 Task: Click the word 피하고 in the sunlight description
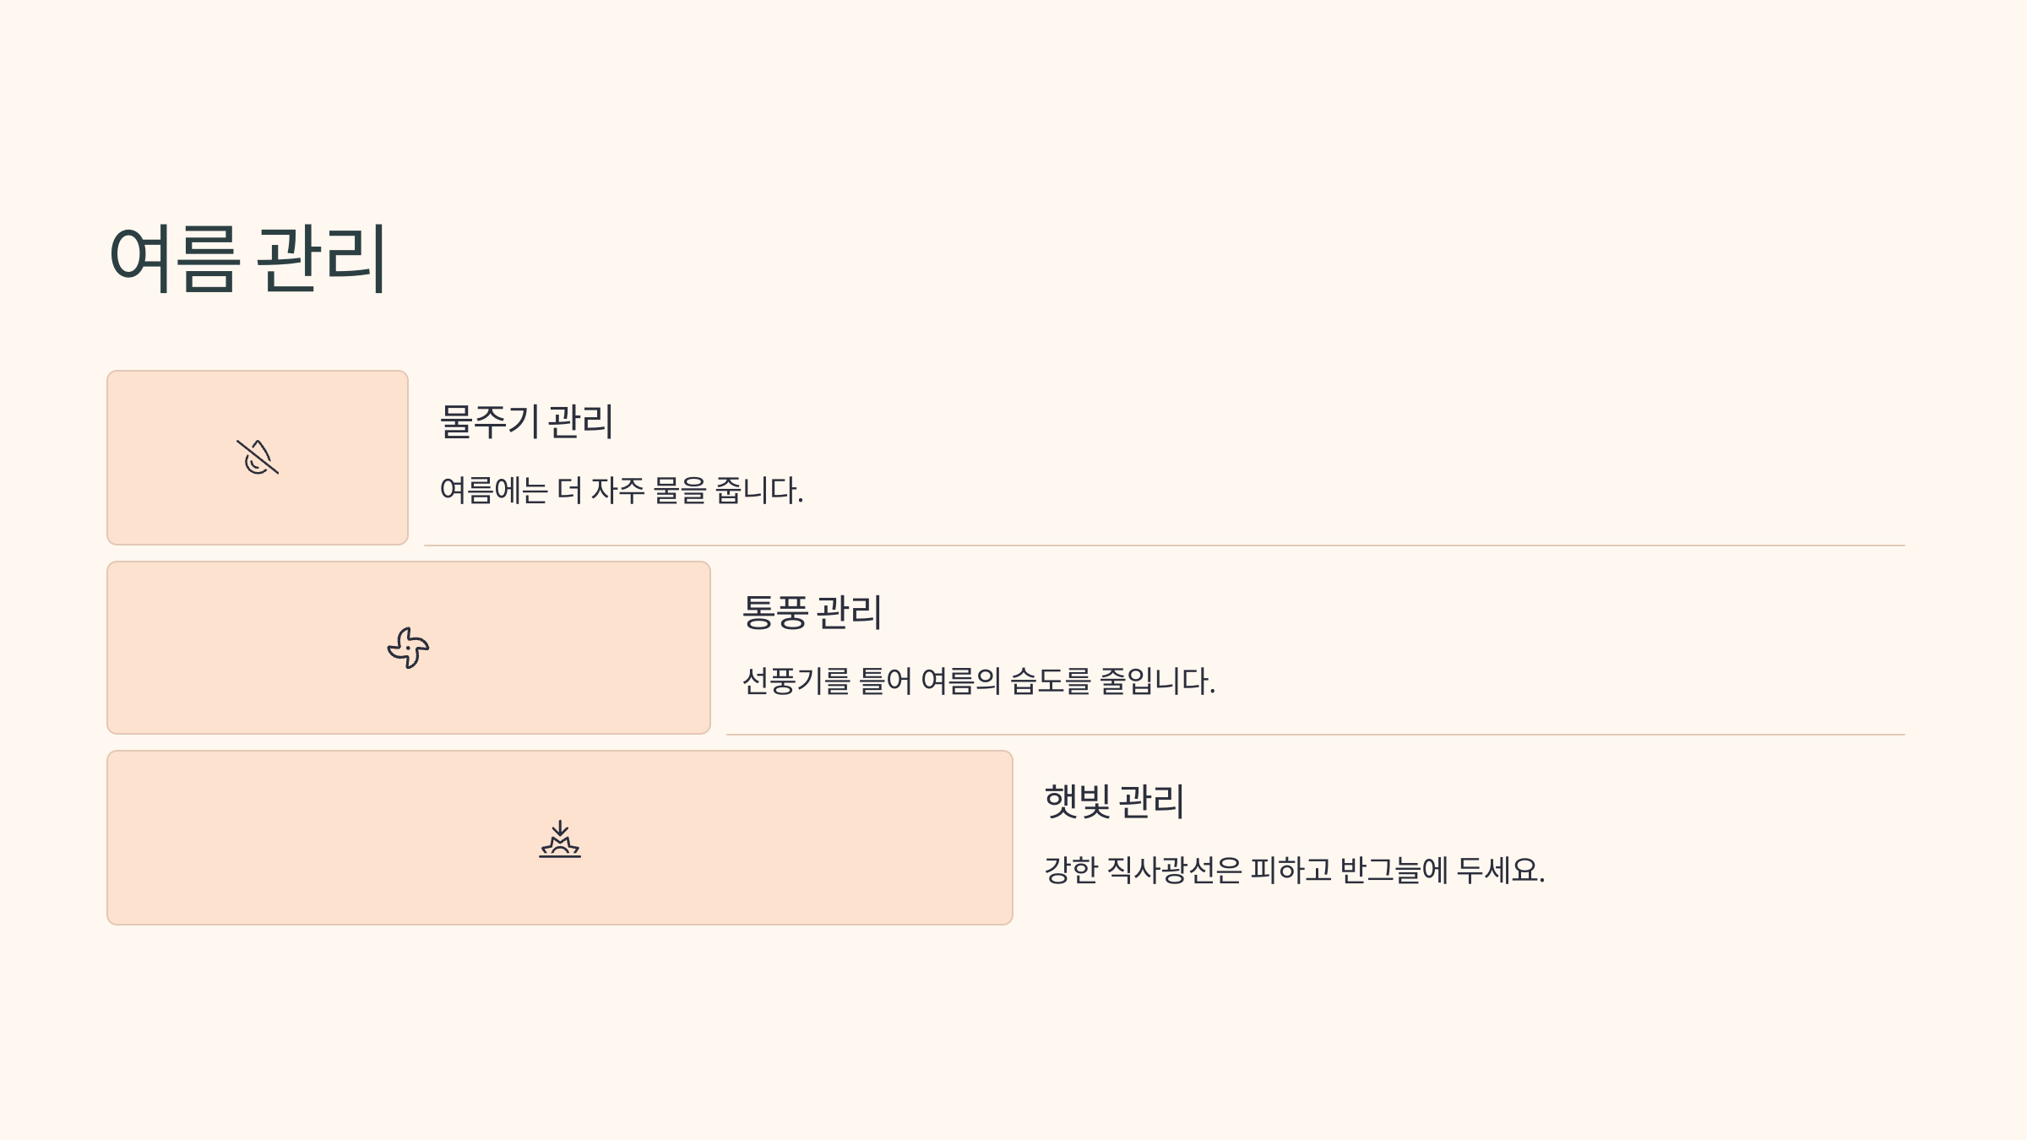pos(1291,870)
